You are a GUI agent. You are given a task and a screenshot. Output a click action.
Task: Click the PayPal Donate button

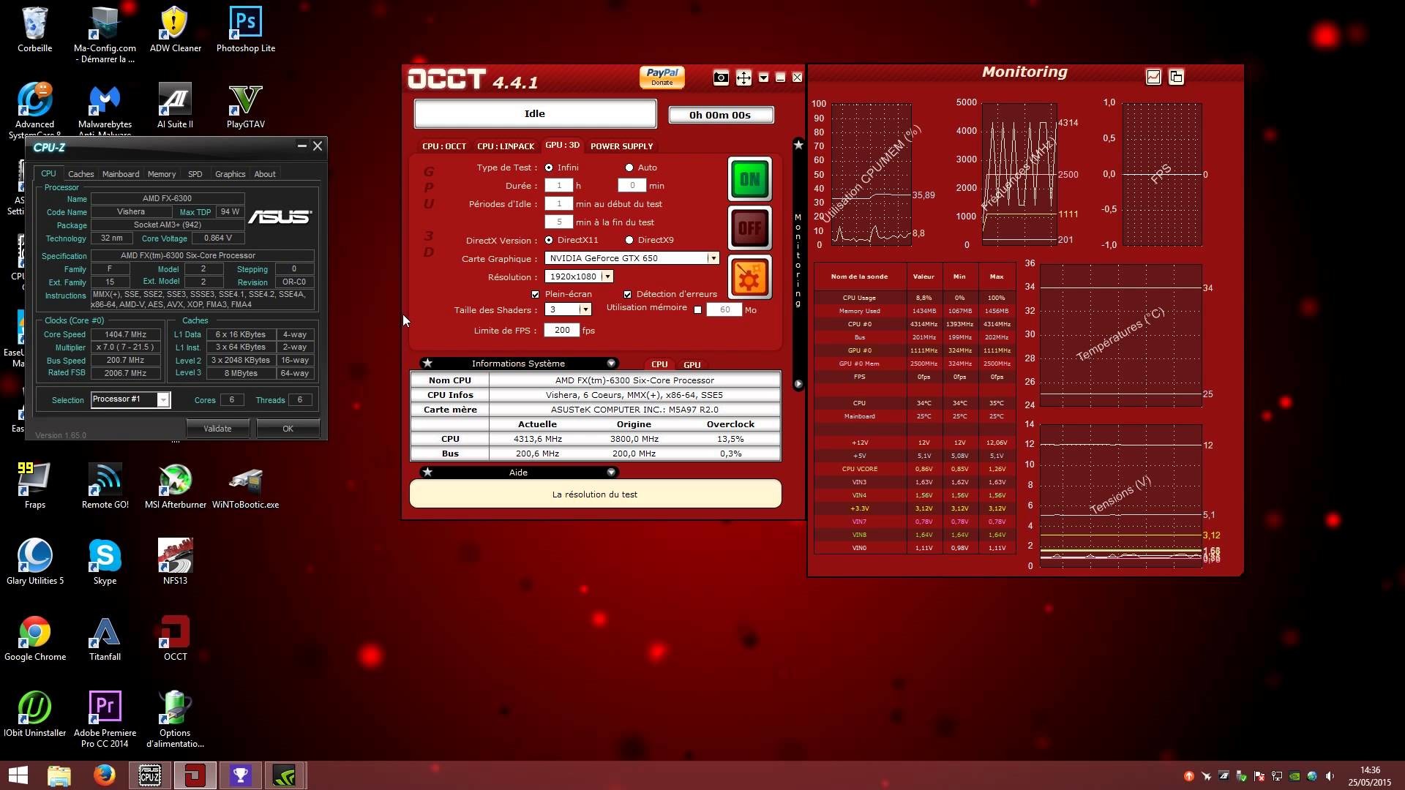coord(662,77)
